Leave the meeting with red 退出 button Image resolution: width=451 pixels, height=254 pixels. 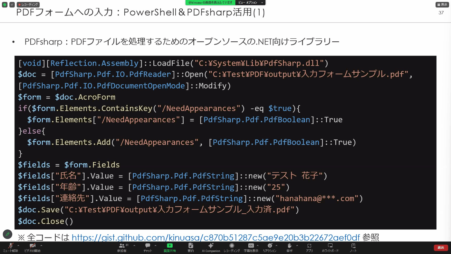[441, 248]
